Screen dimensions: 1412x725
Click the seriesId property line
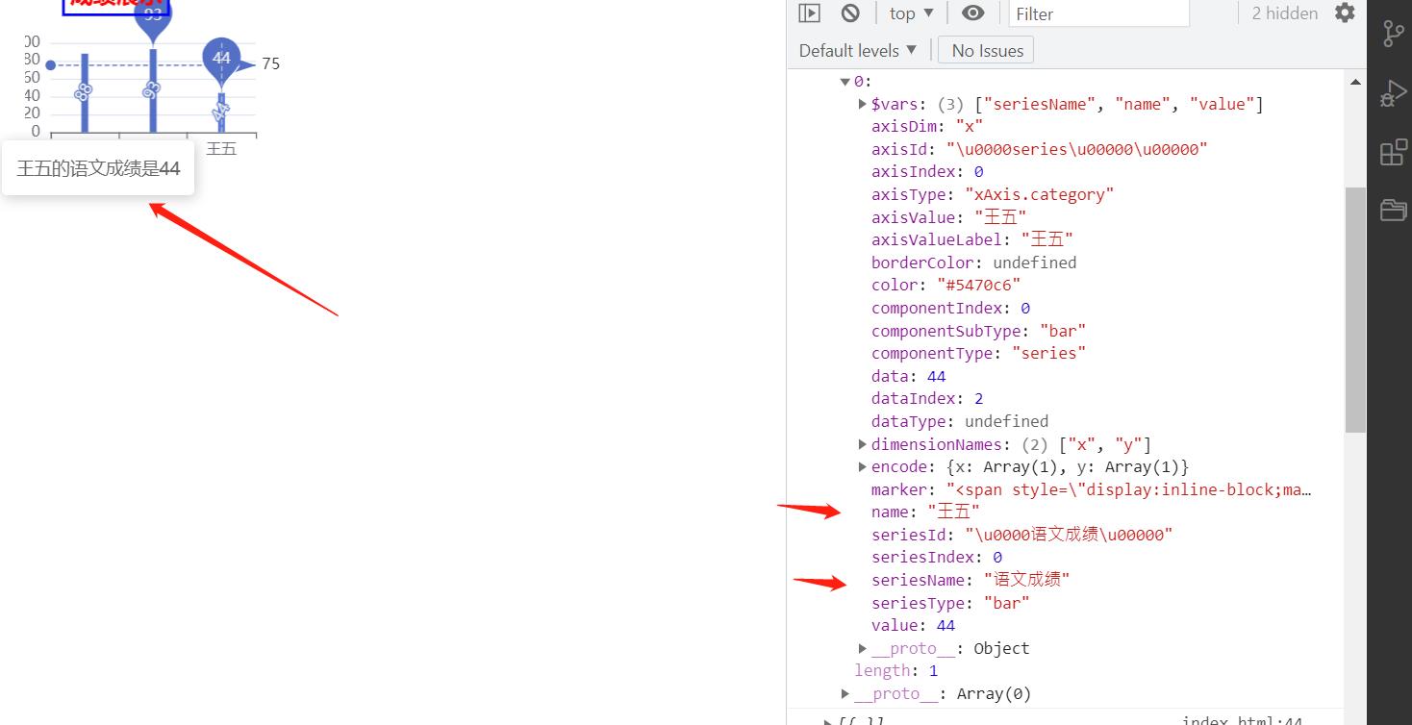1022,535
